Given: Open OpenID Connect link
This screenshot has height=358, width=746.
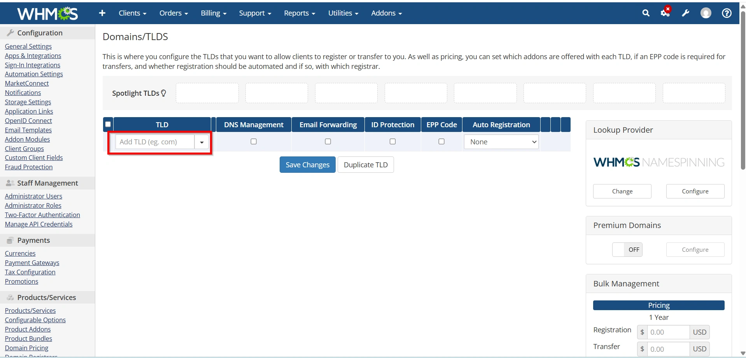Looking at the screenshot, I should 28,121.
